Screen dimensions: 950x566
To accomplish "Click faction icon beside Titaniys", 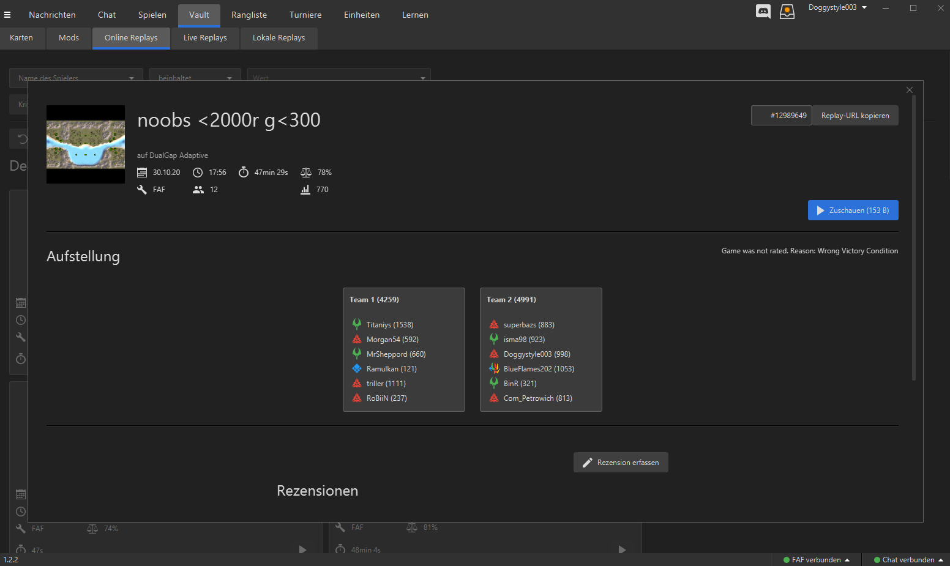I will tap(357, 324).
